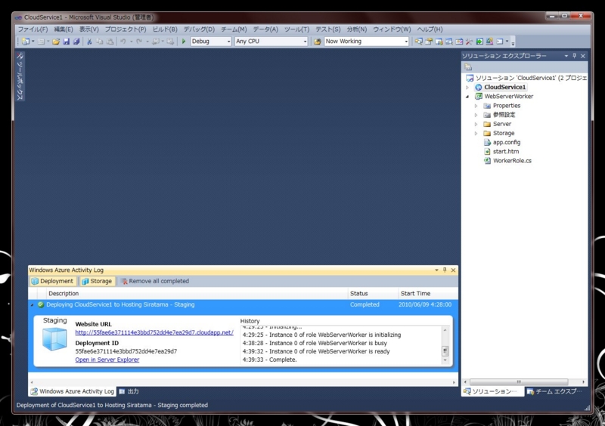The width and height of the screenshot is (605, 426).
Task: Click Remove all completed button
Action: coord(155,281)
